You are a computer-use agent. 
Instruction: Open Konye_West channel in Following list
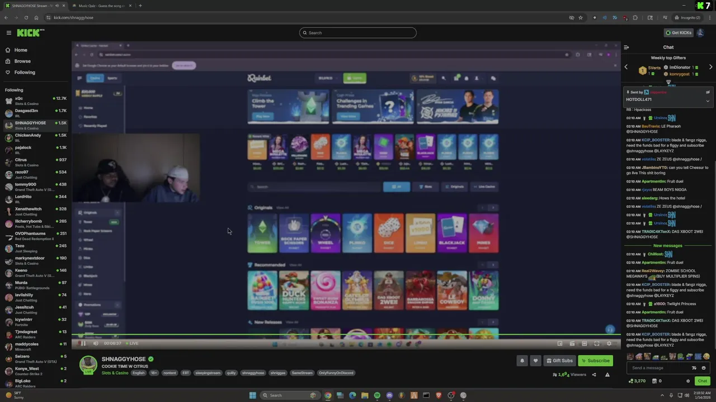click(35, 371)
